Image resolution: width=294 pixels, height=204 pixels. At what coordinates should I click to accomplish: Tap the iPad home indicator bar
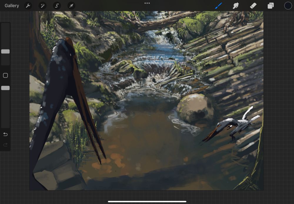(147, 202)
